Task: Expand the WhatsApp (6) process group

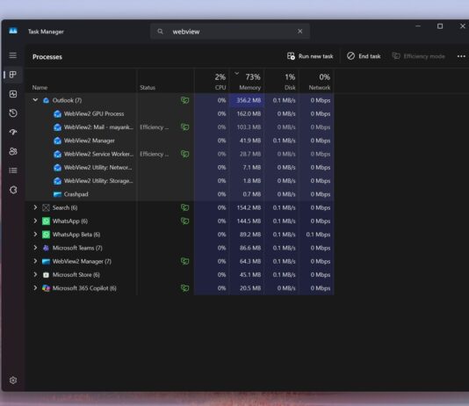Action: pos(35,221)
